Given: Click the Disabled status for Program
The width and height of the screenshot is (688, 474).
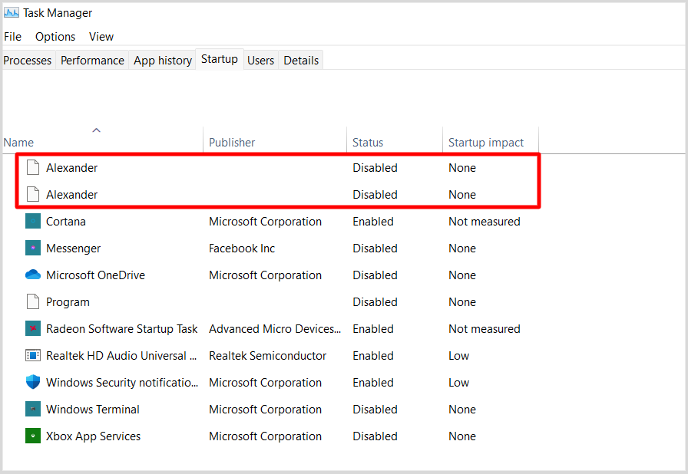Looking at the screenshot, I should pos(375,302).
